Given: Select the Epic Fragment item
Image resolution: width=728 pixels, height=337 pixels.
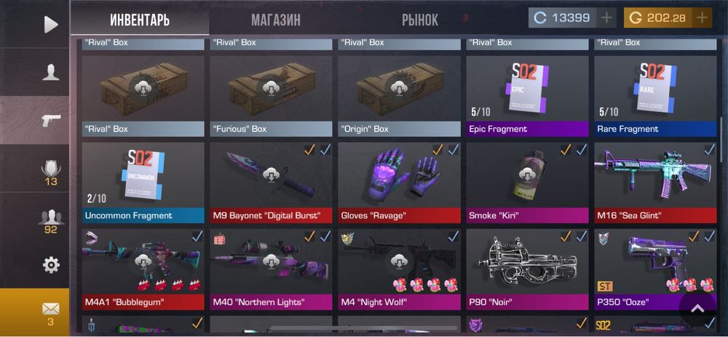Looking at the screenshot, I should pyautogui.click(x=527, y=96).
